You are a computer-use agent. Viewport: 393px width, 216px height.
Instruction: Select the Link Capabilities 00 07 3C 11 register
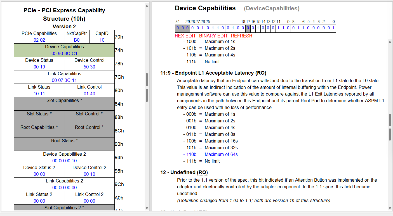pos(64,77)
